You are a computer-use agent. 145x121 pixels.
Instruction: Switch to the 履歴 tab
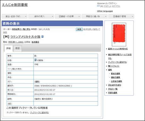click(x=18, y=48)
